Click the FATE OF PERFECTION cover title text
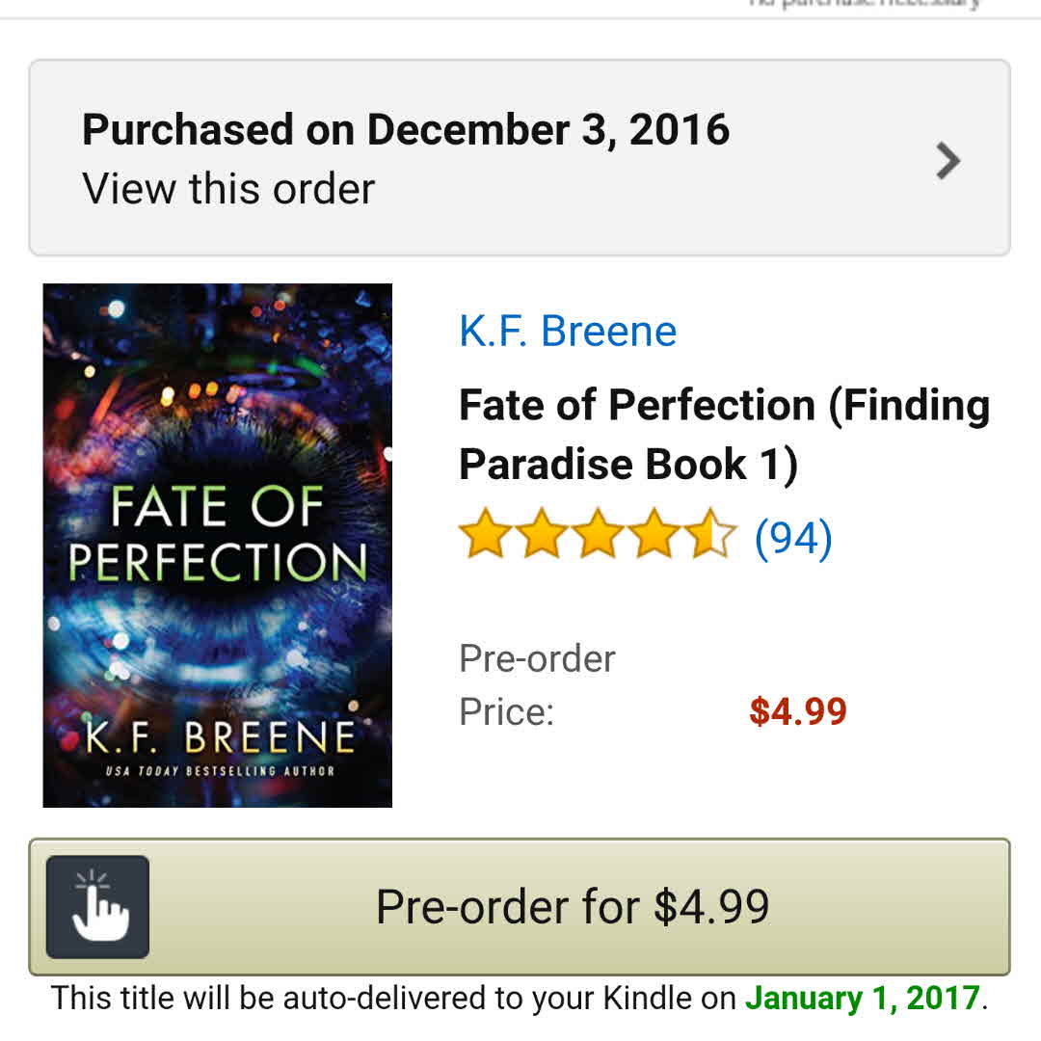The image size is (1041, 1041). point(218,536)
